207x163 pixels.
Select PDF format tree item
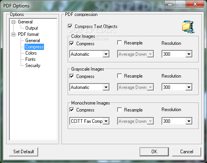[28, 34]
